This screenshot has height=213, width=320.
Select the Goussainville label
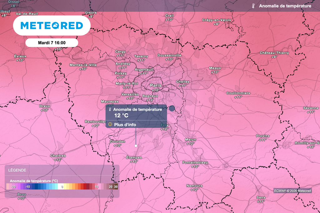pos(169,56)
